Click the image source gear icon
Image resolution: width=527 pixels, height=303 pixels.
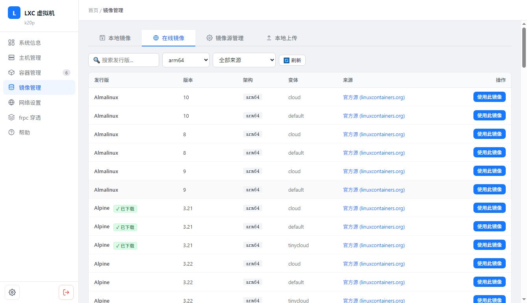click(x=210, y=38)
